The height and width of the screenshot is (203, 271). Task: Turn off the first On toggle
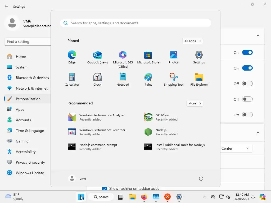pos(247,53)
